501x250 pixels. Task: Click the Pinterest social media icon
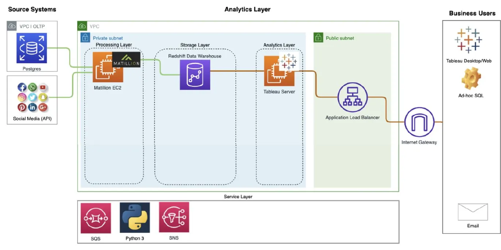coord(22,107)
